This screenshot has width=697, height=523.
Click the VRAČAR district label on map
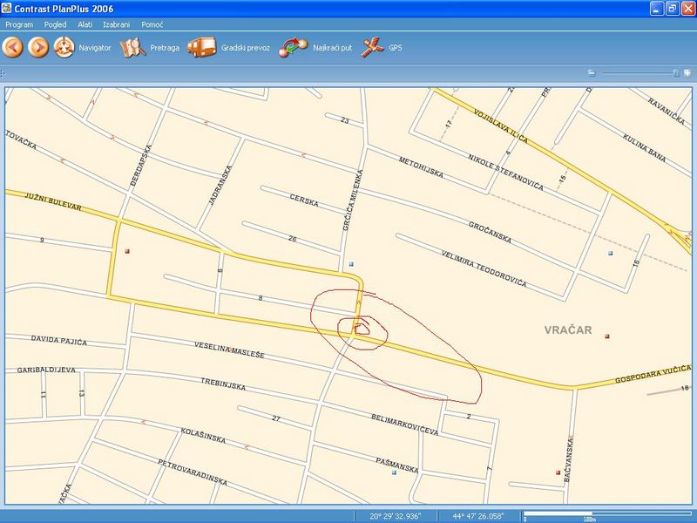[x=568, y=330]
